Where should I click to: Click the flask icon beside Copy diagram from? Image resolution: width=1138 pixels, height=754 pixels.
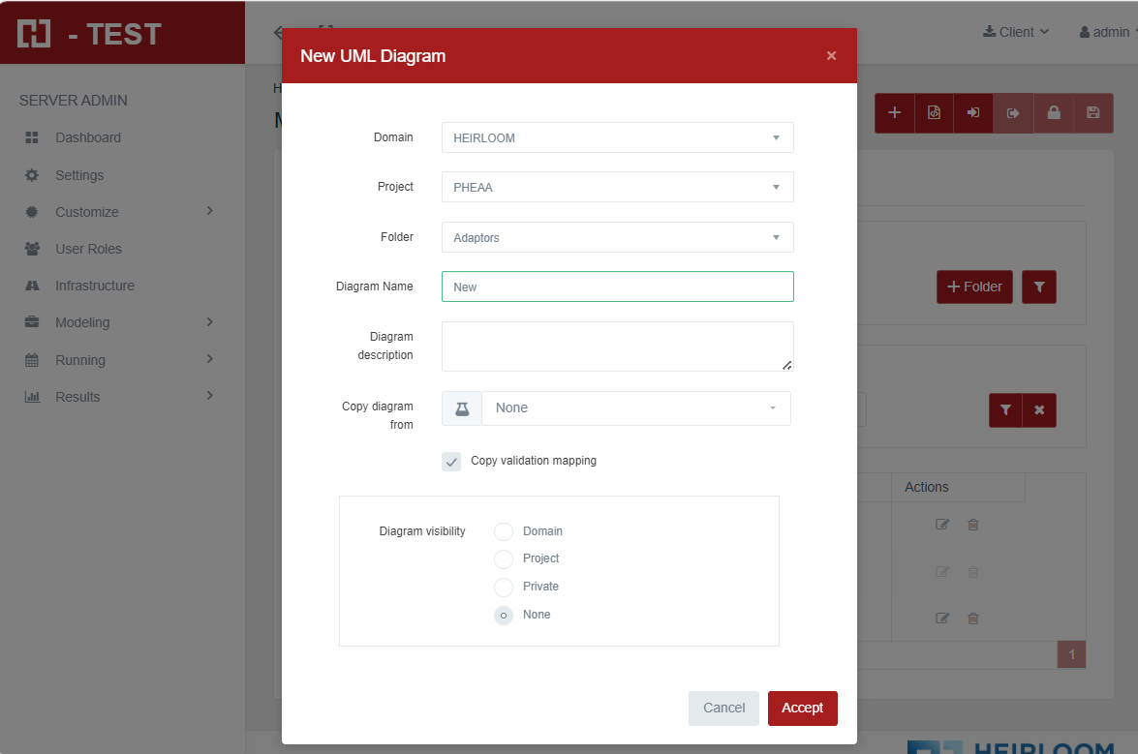click(462, 408)
